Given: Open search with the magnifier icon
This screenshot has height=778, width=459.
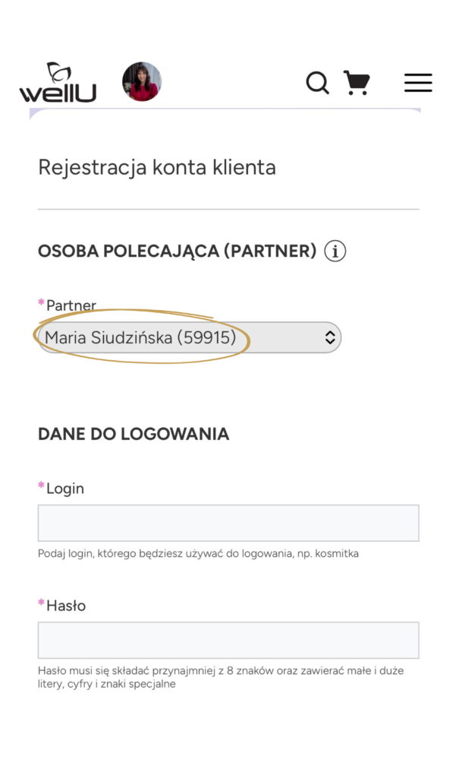Looking at the screenshot, I should click(317, 82).
